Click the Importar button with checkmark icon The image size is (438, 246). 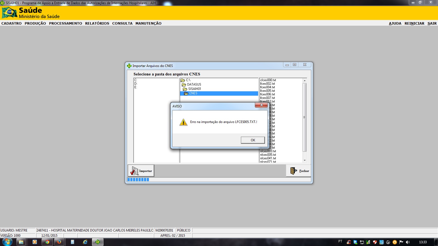tap(141, 171)
